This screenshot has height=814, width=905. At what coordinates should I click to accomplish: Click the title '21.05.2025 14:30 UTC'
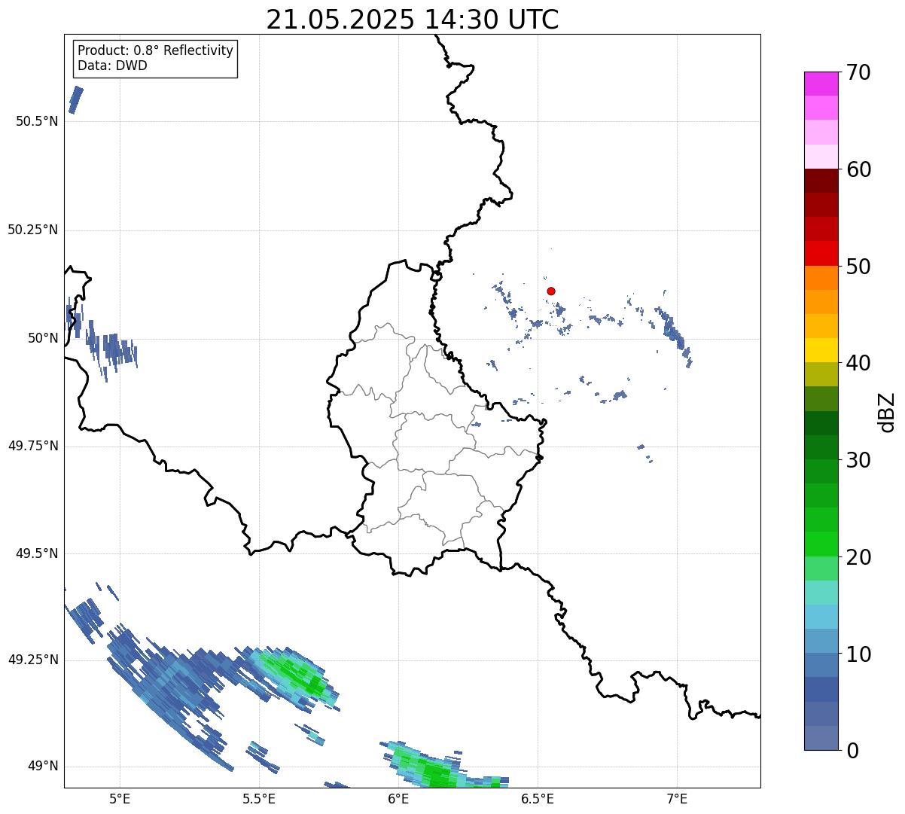pos(413,20)
